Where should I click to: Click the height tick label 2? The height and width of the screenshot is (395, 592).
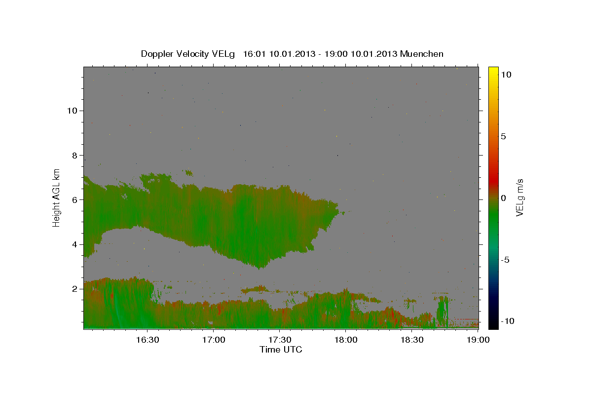pos(74,289)
